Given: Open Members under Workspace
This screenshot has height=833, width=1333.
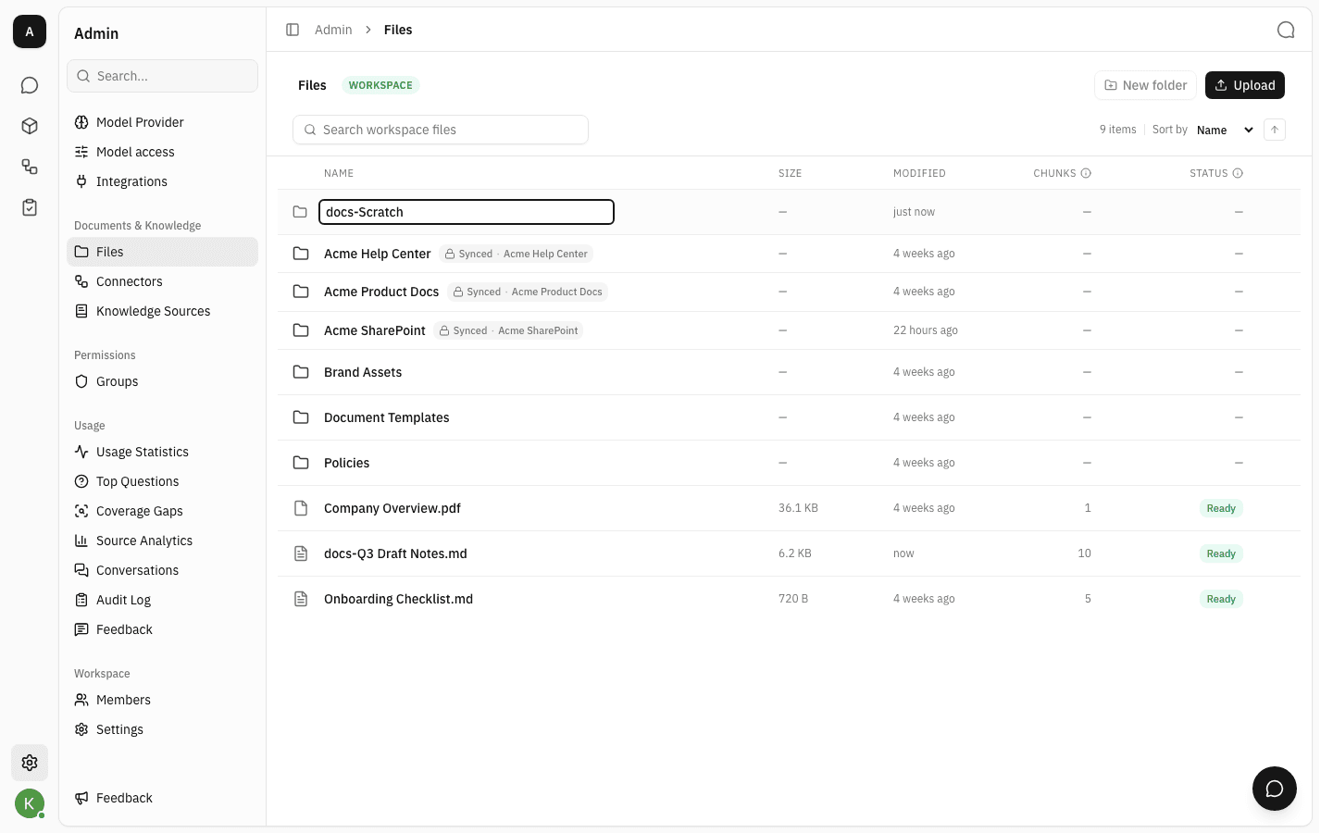Looking at the screenshot, I should coord(162,700).
